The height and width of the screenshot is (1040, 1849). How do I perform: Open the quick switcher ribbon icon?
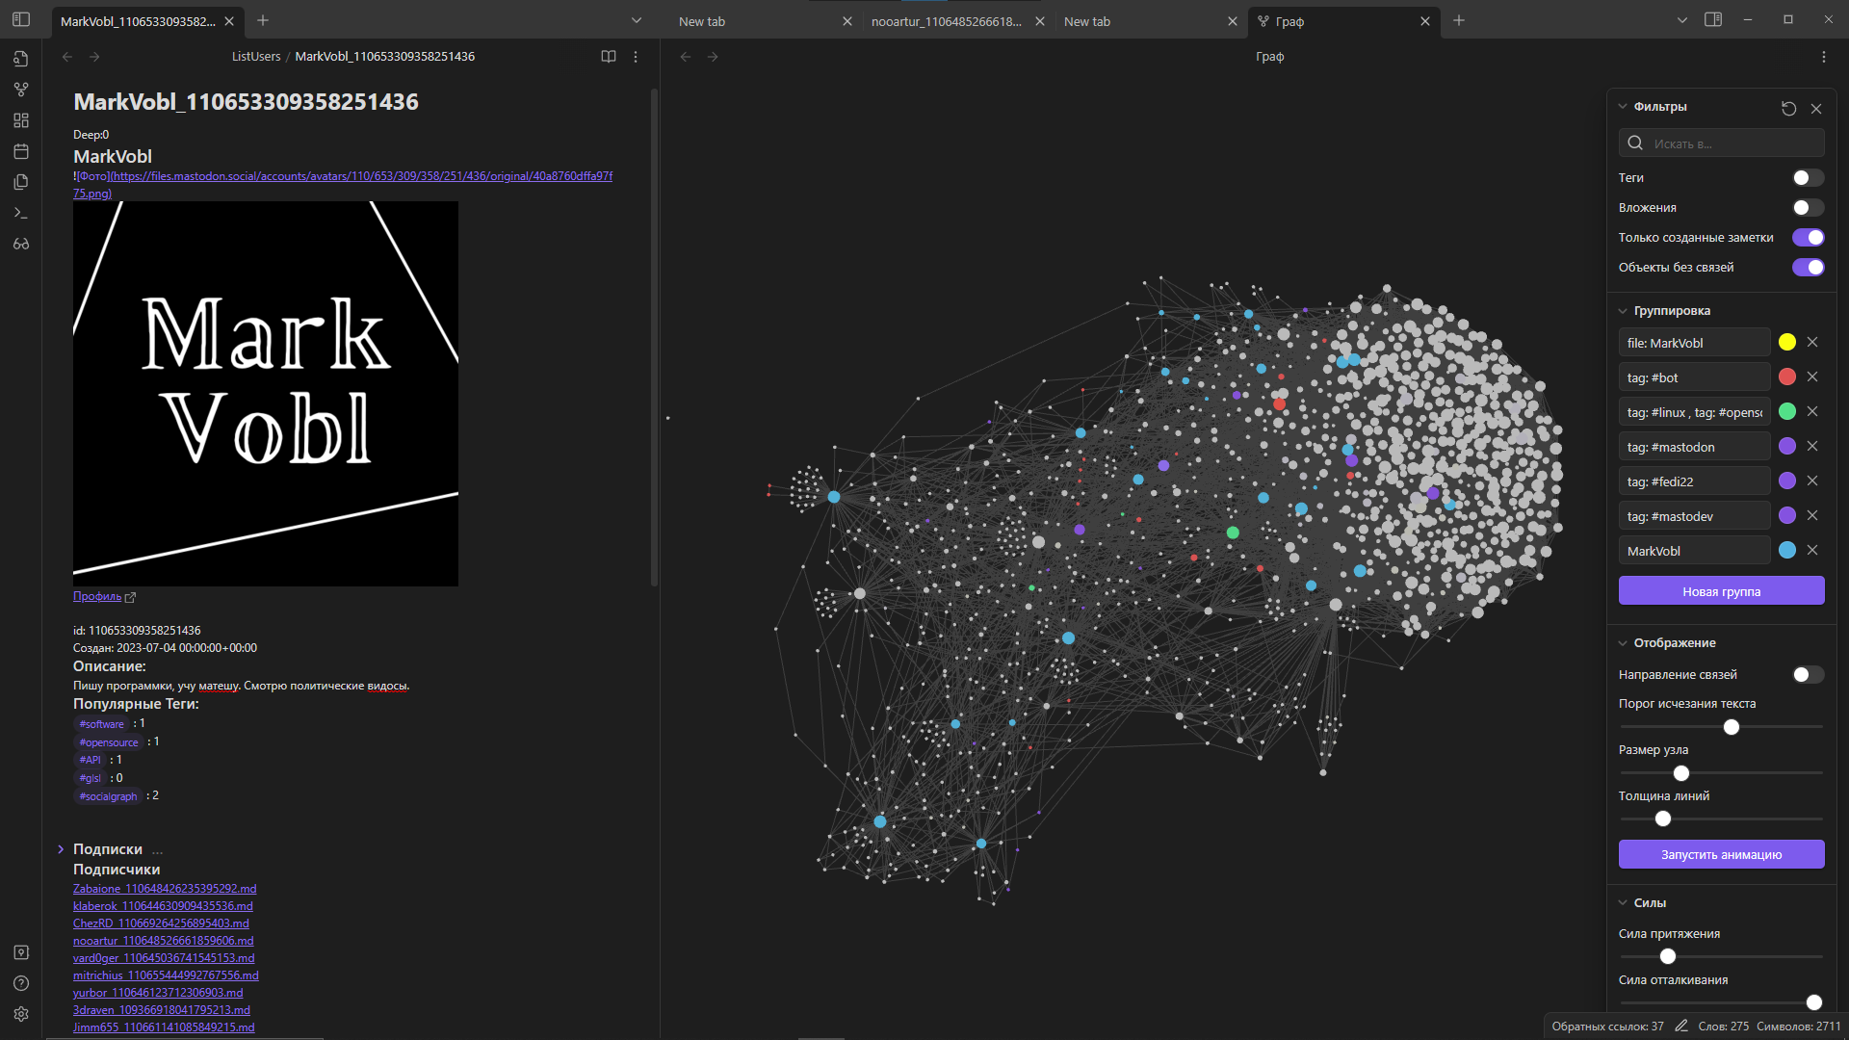21,59
